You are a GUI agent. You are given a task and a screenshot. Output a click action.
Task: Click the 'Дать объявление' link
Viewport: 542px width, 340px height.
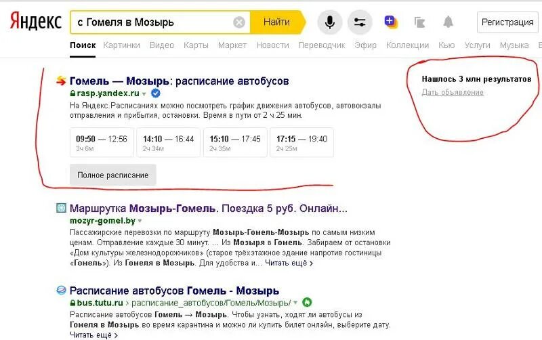pyautogui.click(x=453, y=92)
